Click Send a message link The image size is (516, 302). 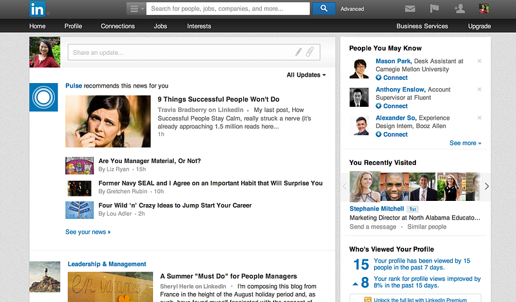373,227
